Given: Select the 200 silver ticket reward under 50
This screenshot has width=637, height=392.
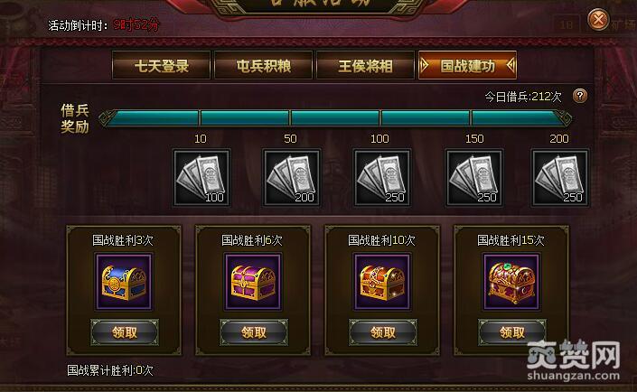Looking at the screenshot, I should tap(292, 178).
